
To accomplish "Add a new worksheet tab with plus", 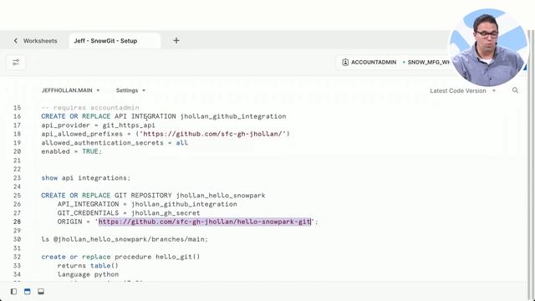I will (176, 41).
